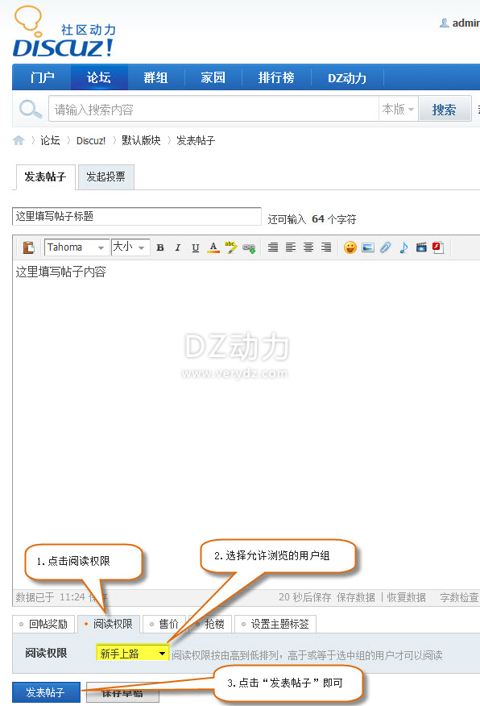
Task: Toggle Underline formatting icon
Action: 195,247
